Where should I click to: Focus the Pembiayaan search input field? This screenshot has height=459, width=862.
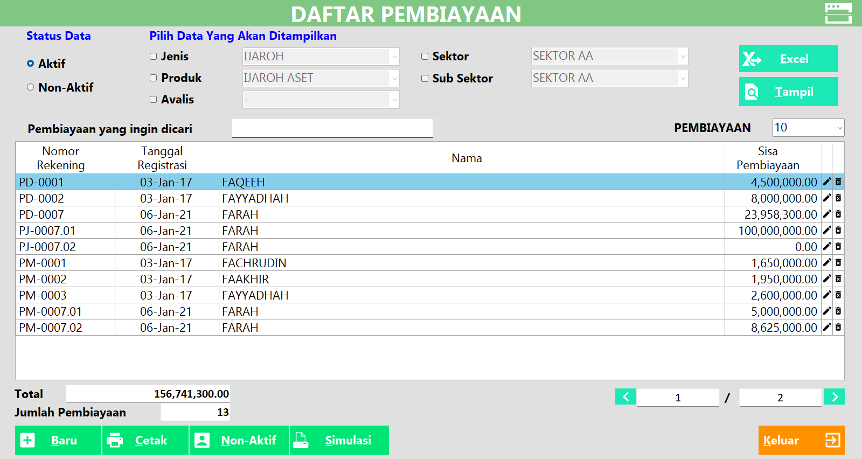[332, 128]
